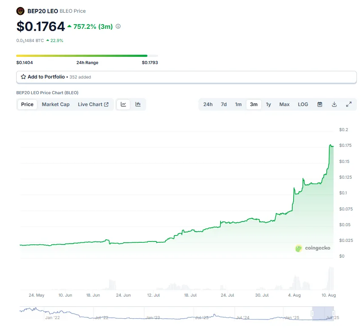Click the BEP20 LEO coin logo

20,11
